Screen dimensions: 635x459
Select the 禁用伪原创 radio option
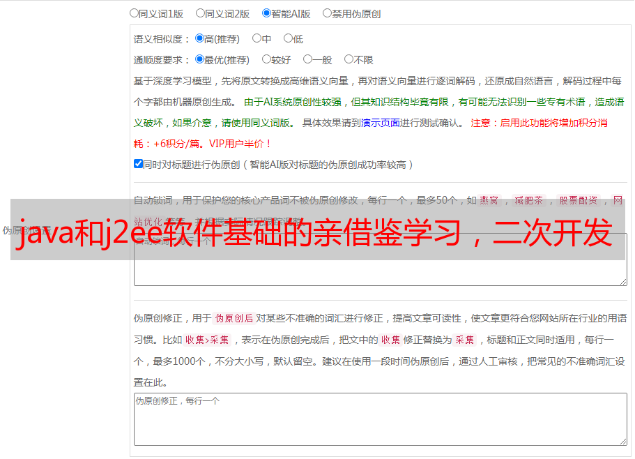(327, 13)
